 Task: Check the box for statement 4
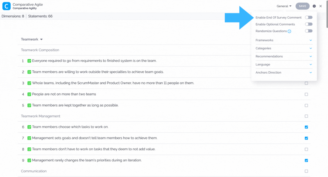pyautogui.click(x=306, y=94)
